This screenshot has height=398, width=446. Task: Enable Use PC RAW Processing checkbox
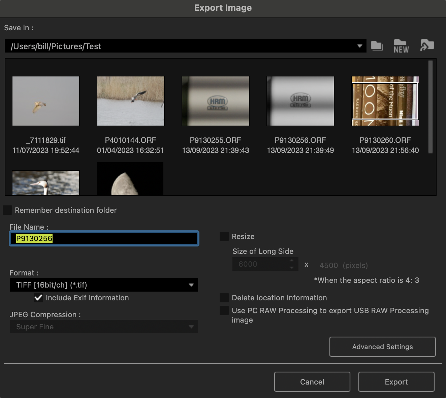coord(224,310)
